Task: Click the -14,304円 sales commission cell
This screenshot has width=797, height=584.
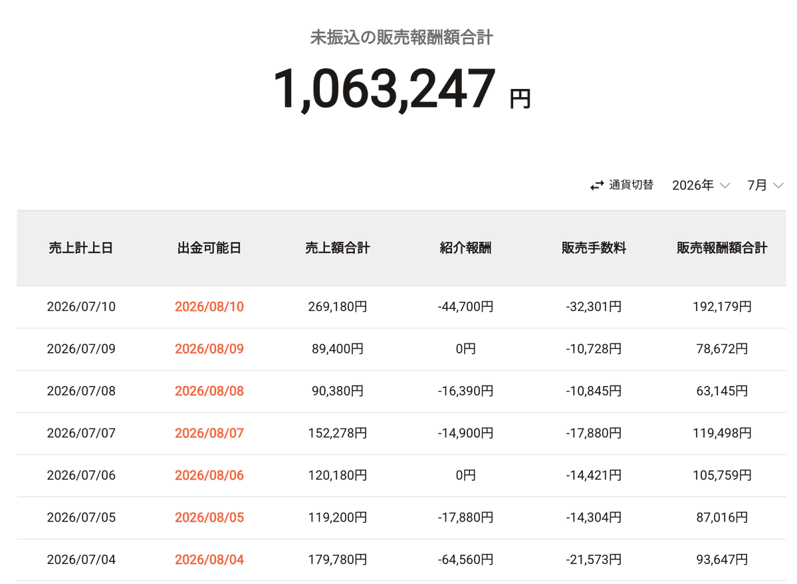Action: 594,518
